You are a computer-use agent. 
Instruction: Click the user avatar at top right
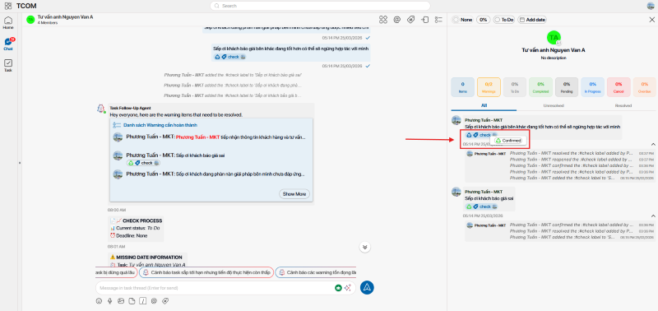651,6
